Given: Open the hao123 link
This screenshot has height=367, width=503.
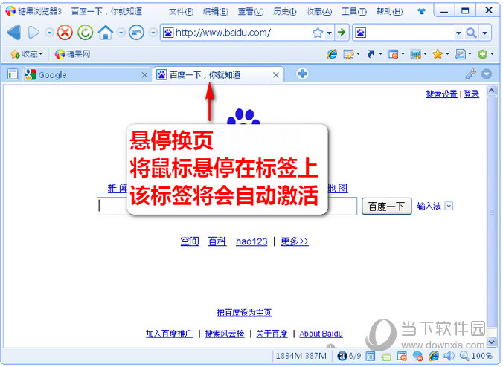Looking at the screenshot, I should tap(251, 241).
